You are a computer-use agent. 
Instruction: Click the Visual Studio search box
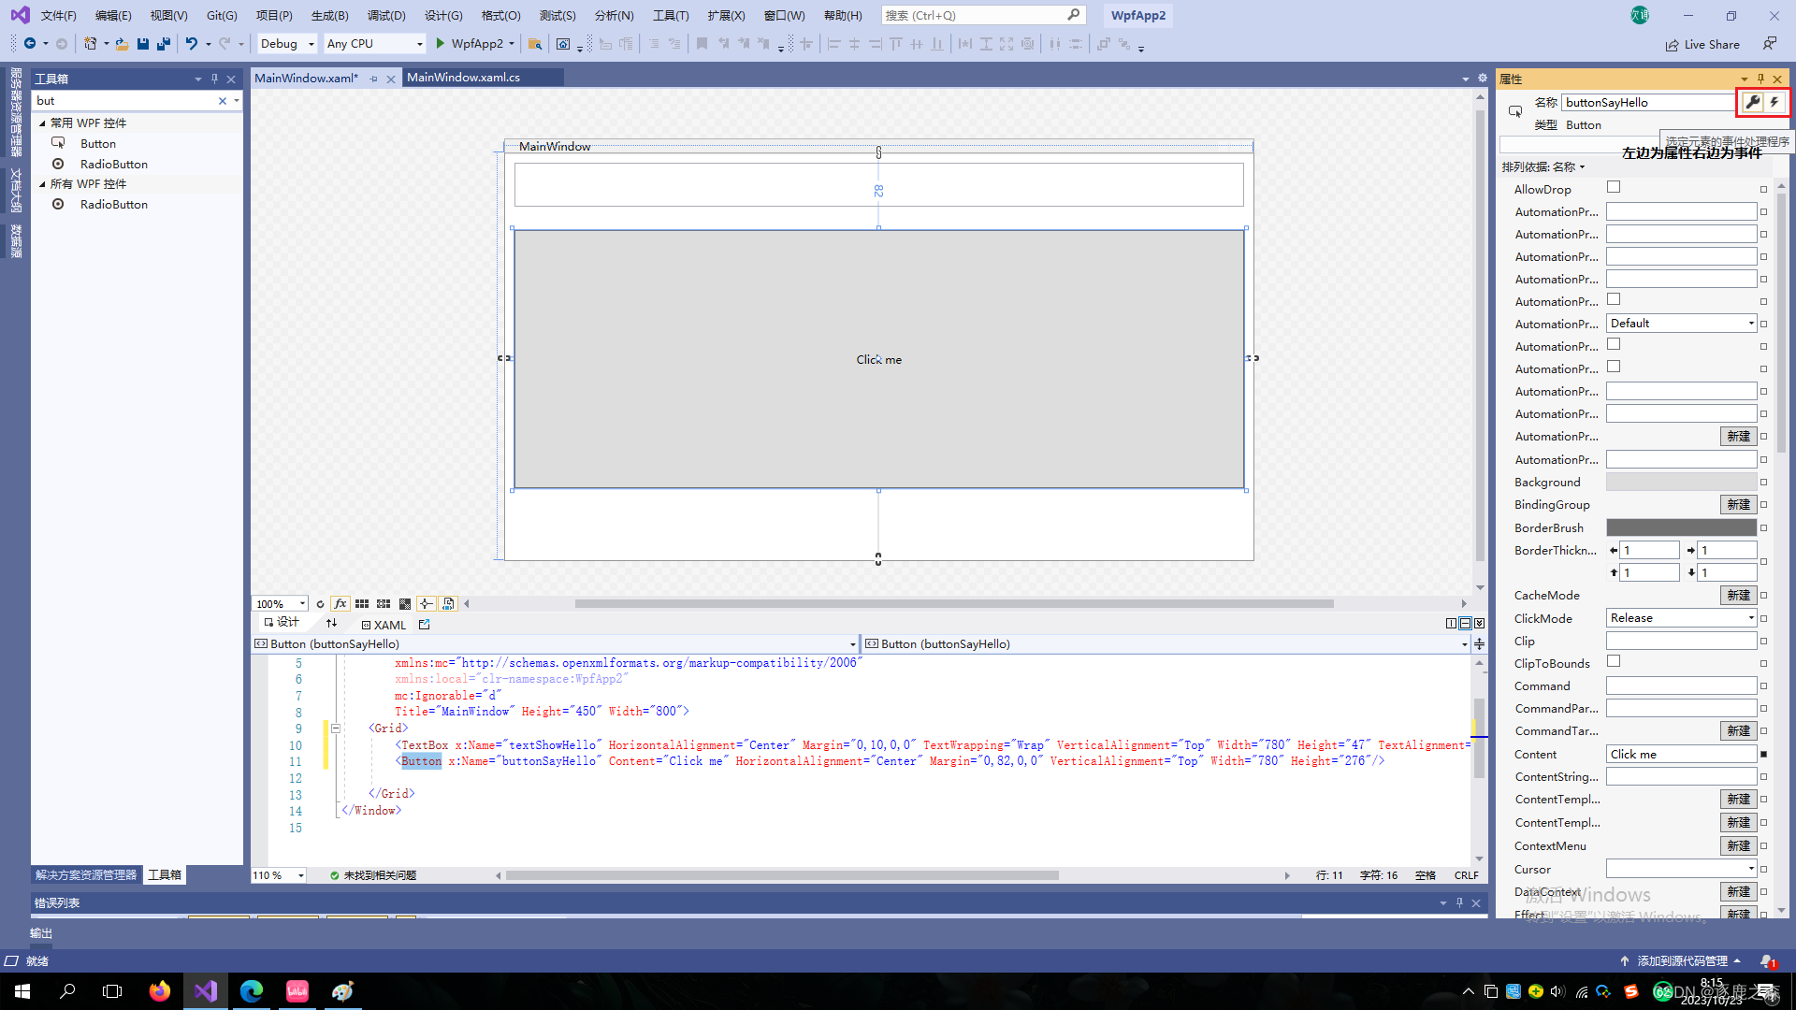click(x=982, y=15)
